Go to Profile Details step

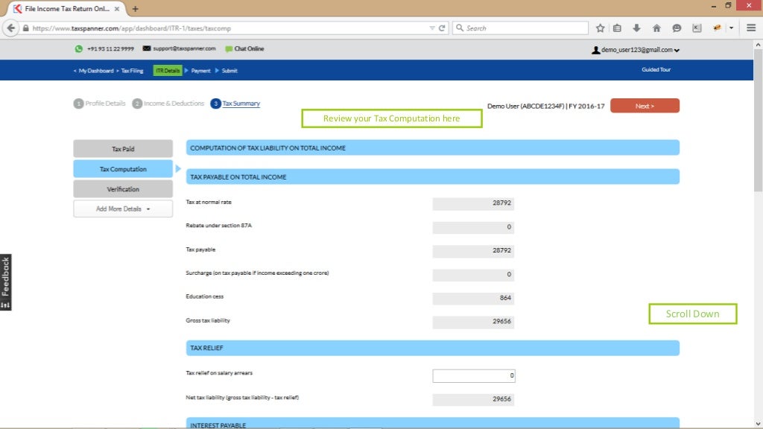tap(99, 104)
